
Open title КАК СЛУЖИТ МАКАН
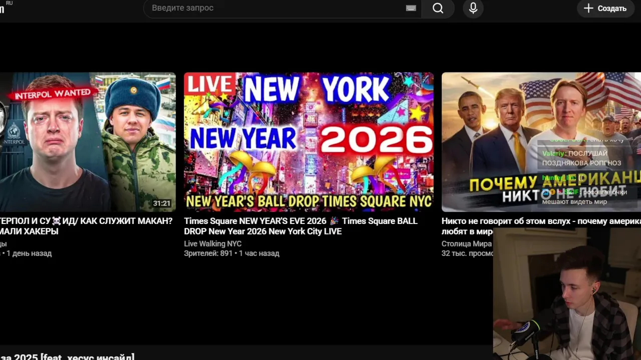tap(86, 226)
